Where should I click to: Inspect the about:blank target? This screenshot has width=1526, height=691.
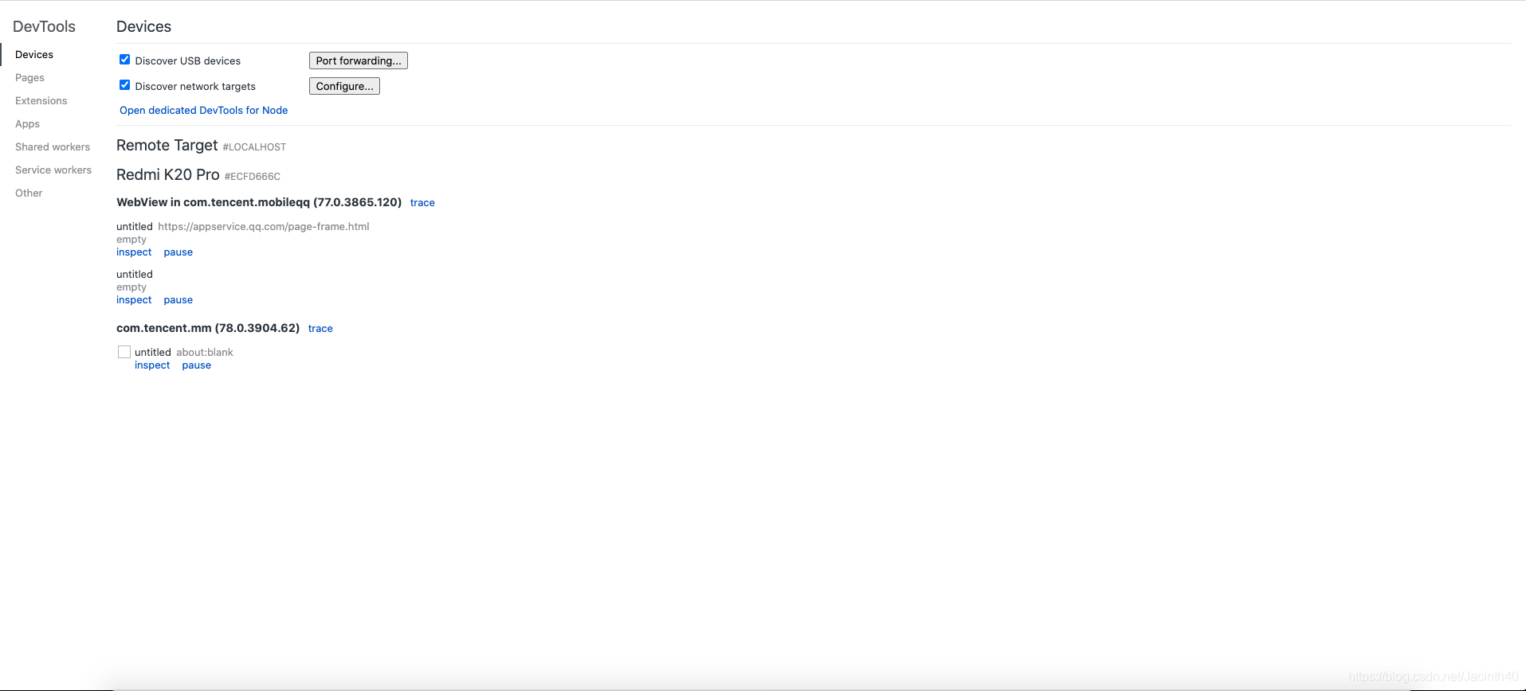[x=152, y=365]
